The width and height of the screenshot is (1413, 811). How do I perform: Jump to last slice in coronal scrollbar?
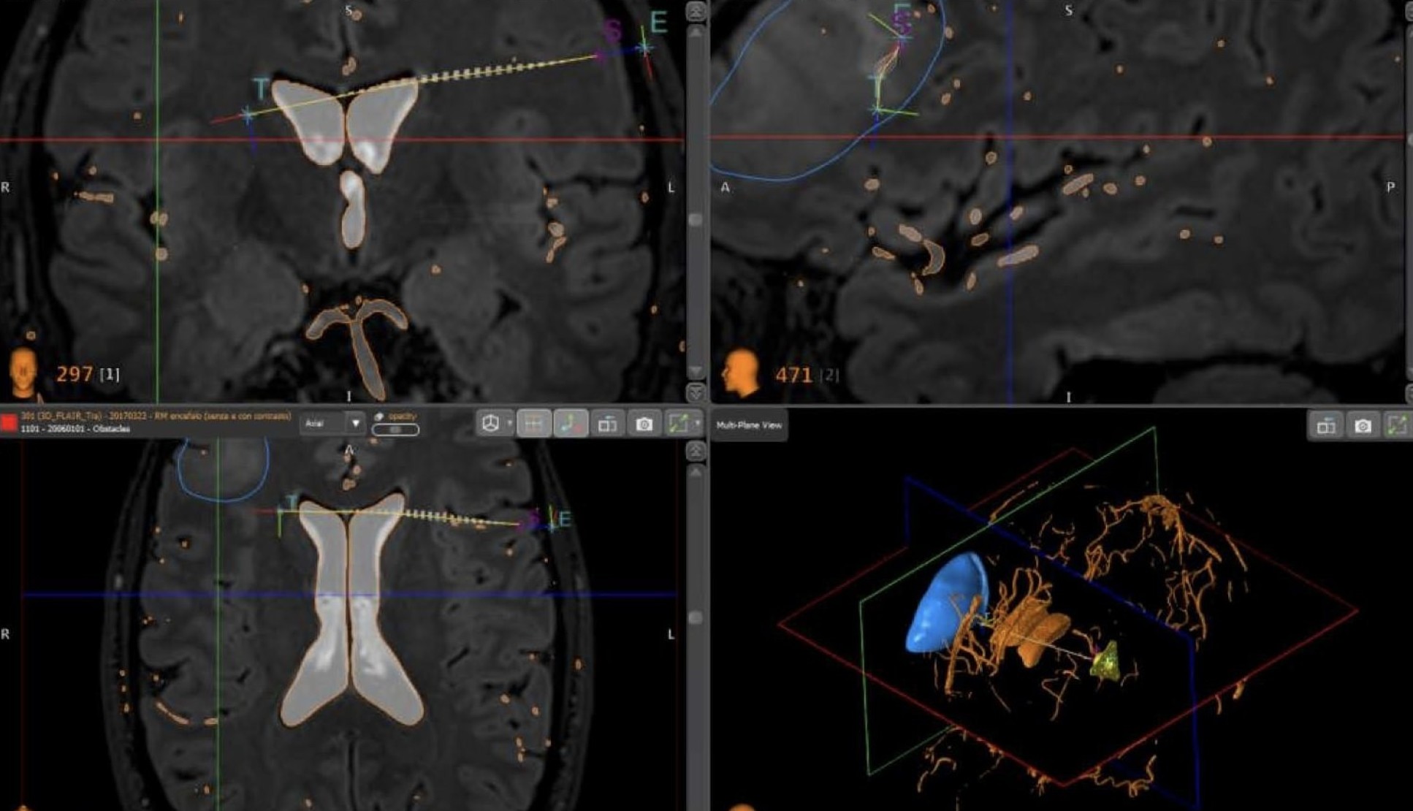696,393
